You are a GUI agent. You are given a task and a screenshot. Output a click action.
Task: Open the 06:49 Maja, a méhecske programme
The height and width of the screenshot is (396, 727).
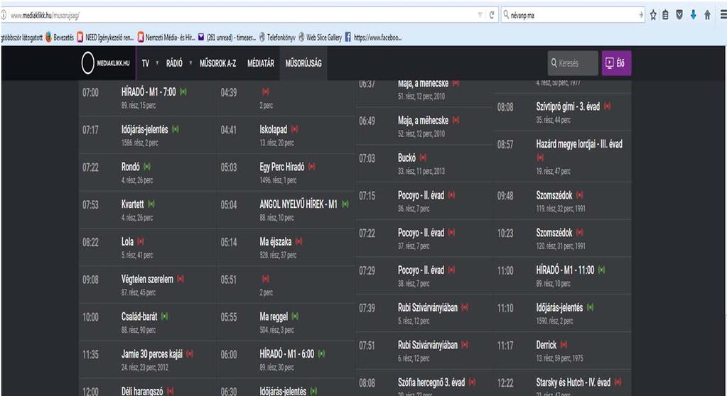tap(423, 121)
